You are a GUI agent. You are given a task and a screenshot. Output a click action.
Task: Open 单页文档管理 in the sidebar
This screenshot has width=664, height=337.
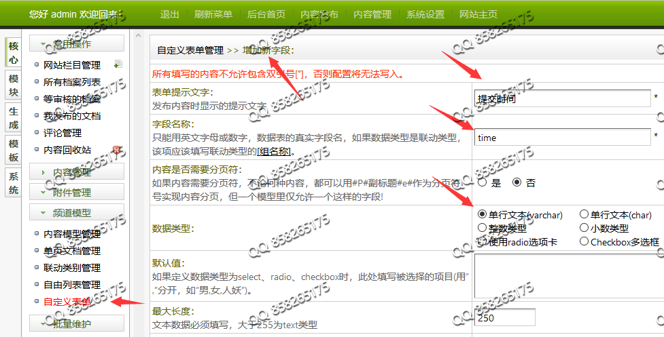tap(72, 251)
